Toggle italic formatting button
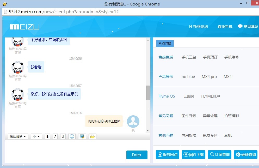This screenshot has height=168, width=259. 55,137
